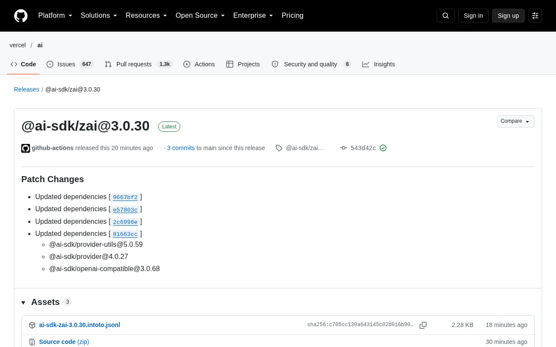Go to the vercel owner page
The height and width of the screenshot is (347, 556).
point(18,45)
